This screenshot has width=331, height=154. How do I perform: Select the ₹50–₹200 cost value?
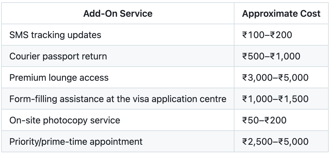point(264,120)
